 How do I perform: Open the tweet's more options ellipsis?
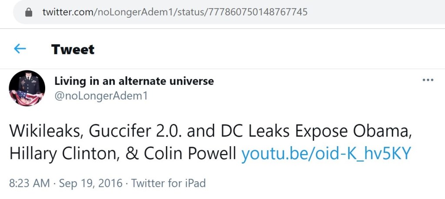coord(428,80)
